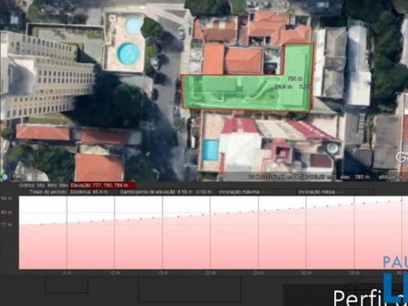Click the Inclinação máxima label
The height and width of the screenshot is (306, 408).
pyautogui.click(x=239, y=192)
